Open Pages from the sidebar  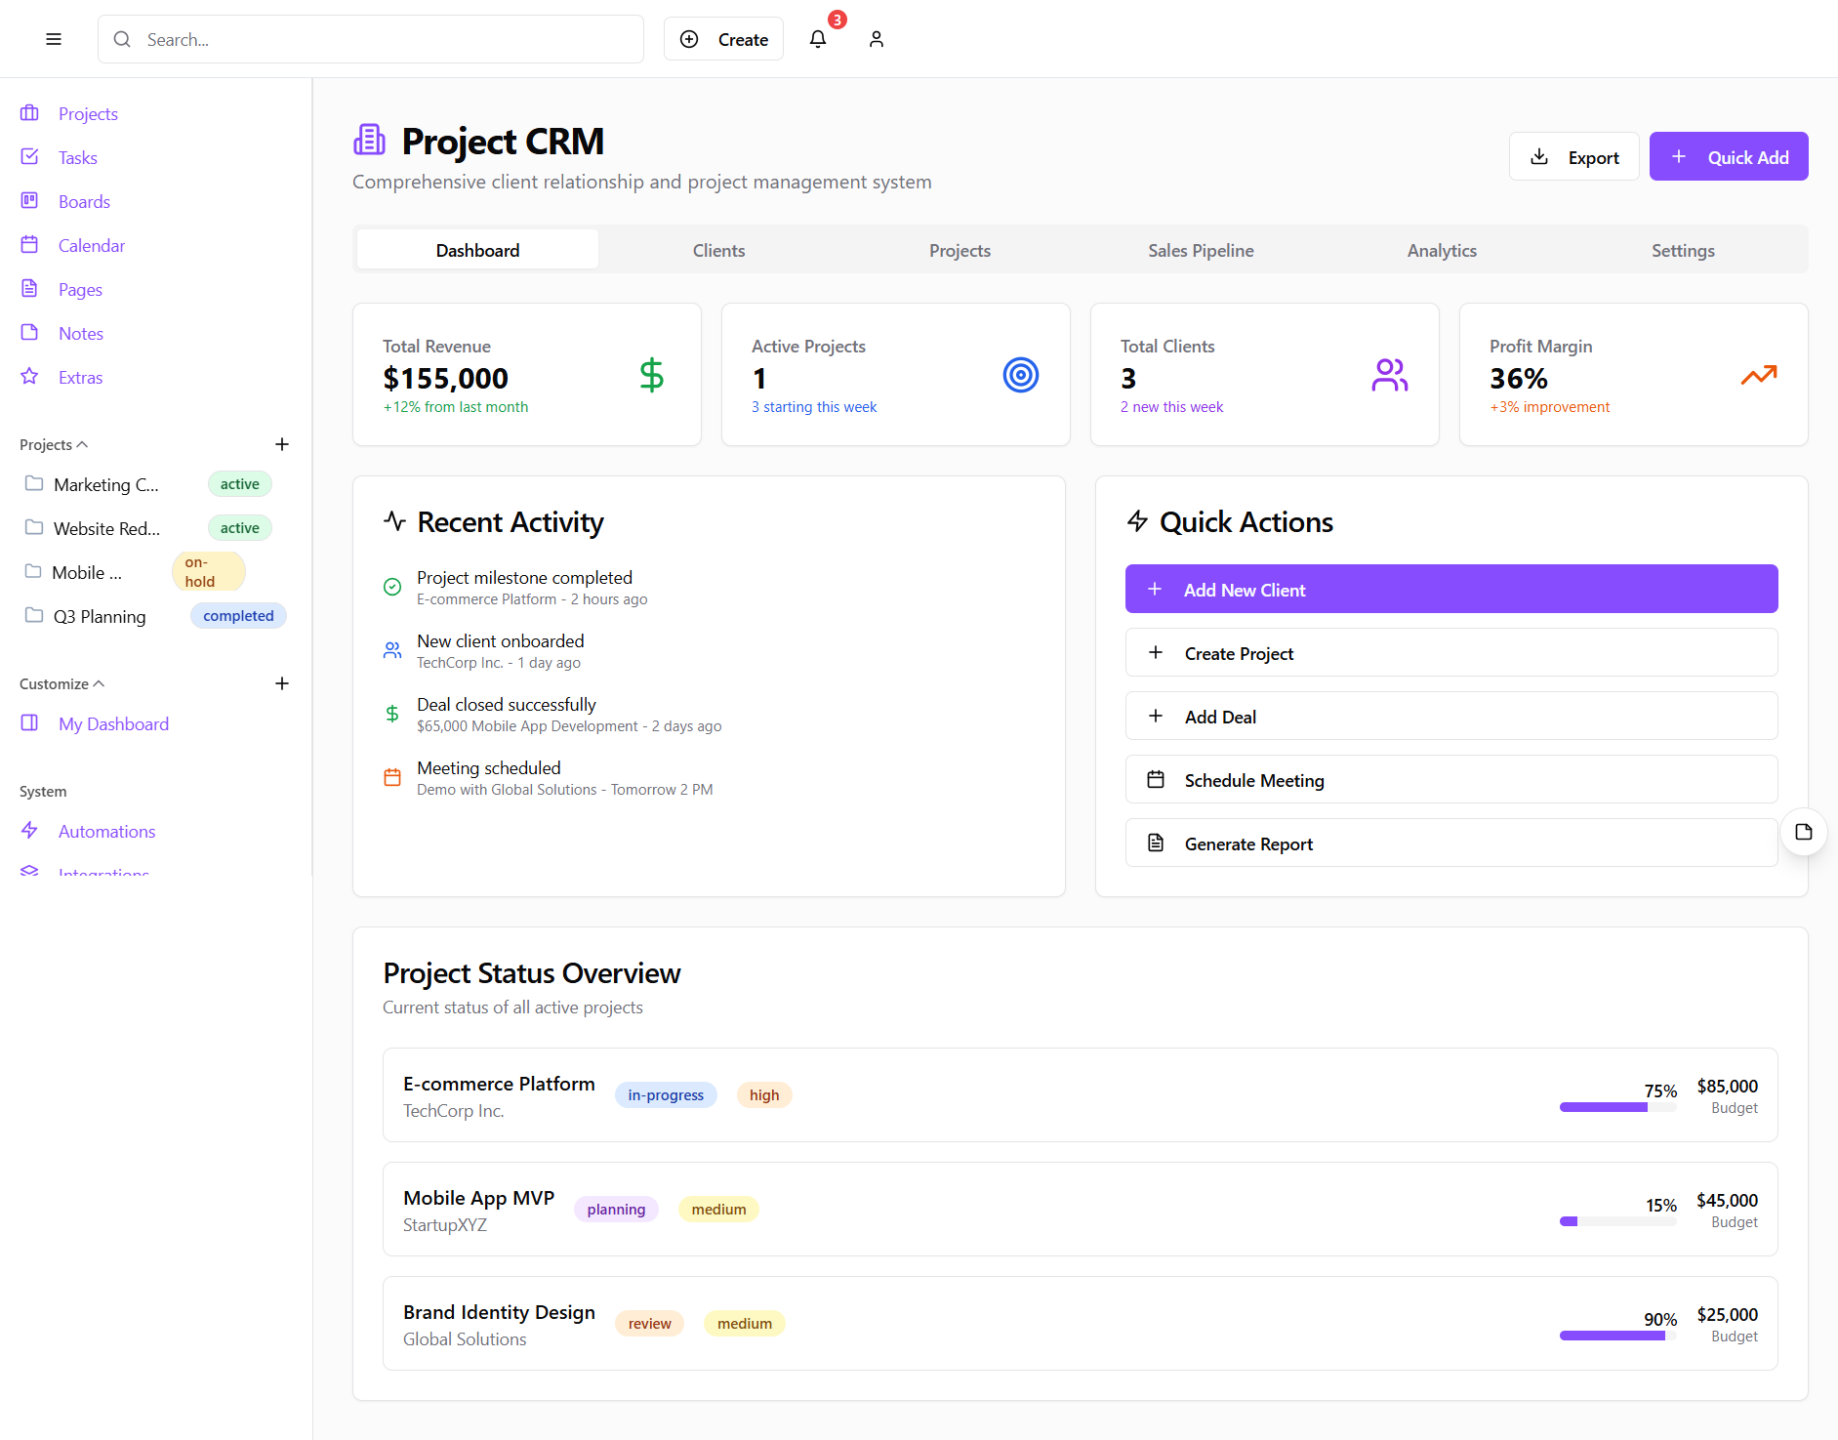(x=79, y=289)
